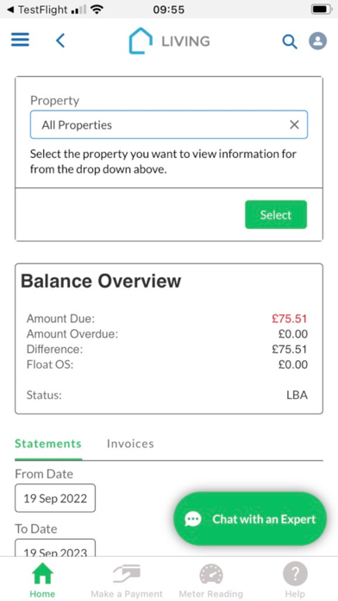338x601 pixels.
Task: Tap the green Select button
Action: 276,215
